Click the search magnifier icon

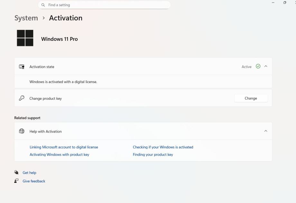tap(43, 5)
